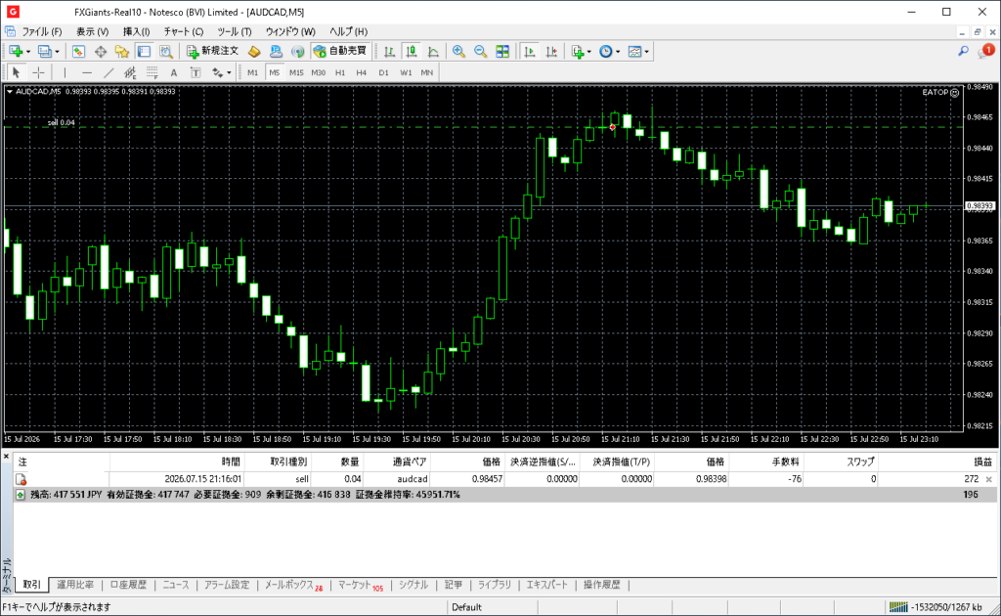
Task: Switch chart to candlesticks
Action: click(x=412, y=52)
